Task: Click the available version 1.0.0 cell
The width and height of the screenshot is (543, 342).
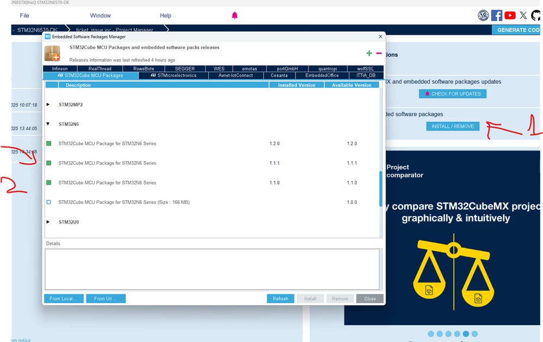Action: 352,202
